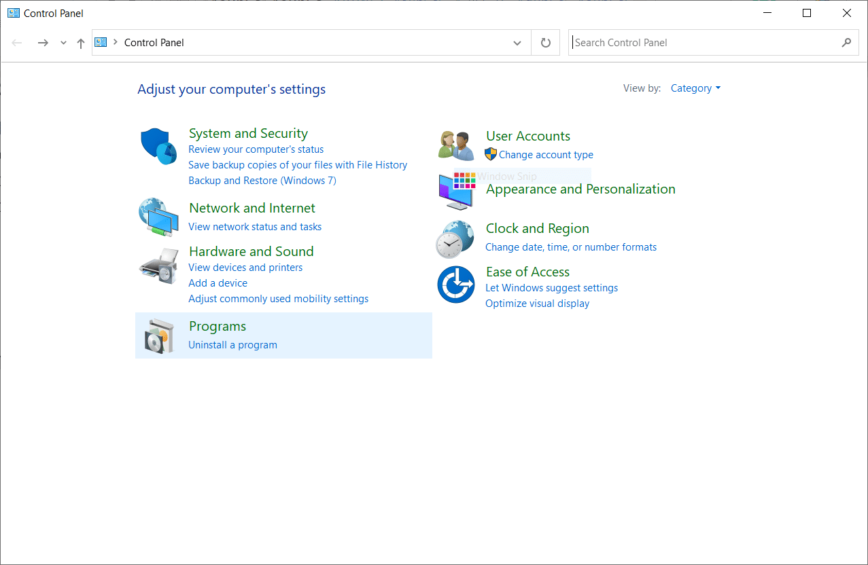The height and width of the screenshot is (565, 868).
Task: Click the Control Panel address breadcrumb
Action: (154, 43)
